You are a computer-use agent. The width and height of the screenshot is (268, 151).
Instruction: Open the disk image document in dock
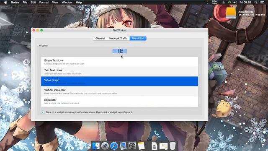pos(154,146)
